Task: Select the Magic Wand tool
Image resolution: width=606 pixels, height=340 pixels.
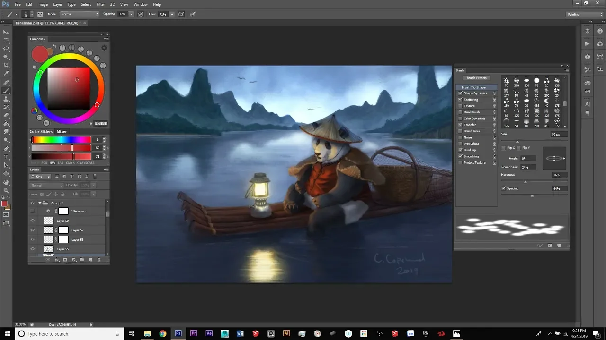Action: click(6, 57)
